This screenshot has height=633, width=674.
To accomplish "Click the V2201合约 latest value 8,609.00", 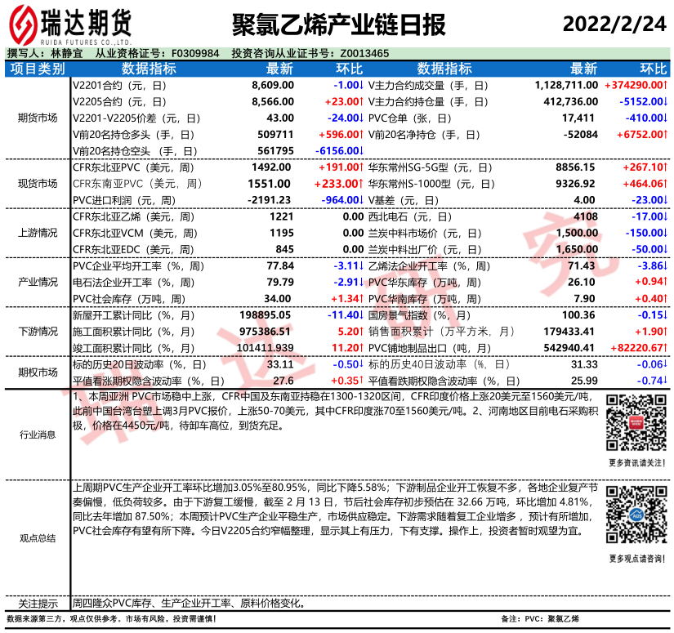I will [x=272, y=85].
